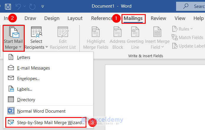Click the Rules icon

pyautogui.click(x=175, y=29)
